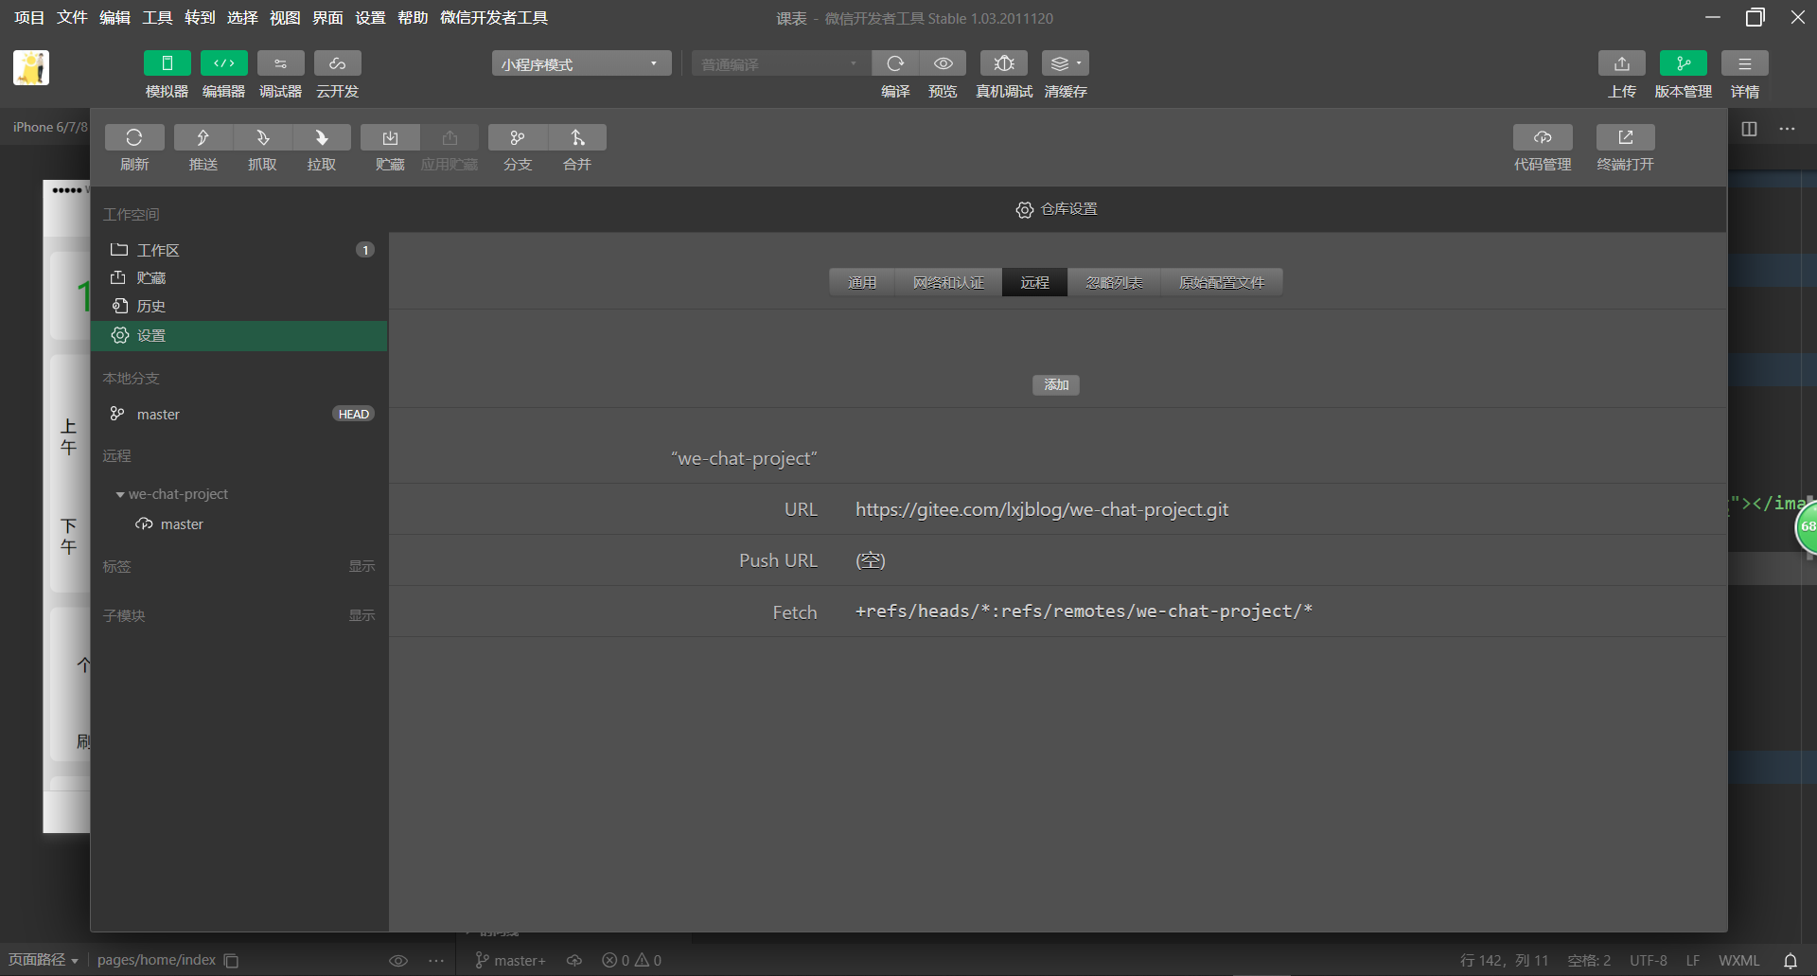This screenshot has width=1817, height=976.
Task: Open 云开发 cloud development
Action: pos(337,63)
